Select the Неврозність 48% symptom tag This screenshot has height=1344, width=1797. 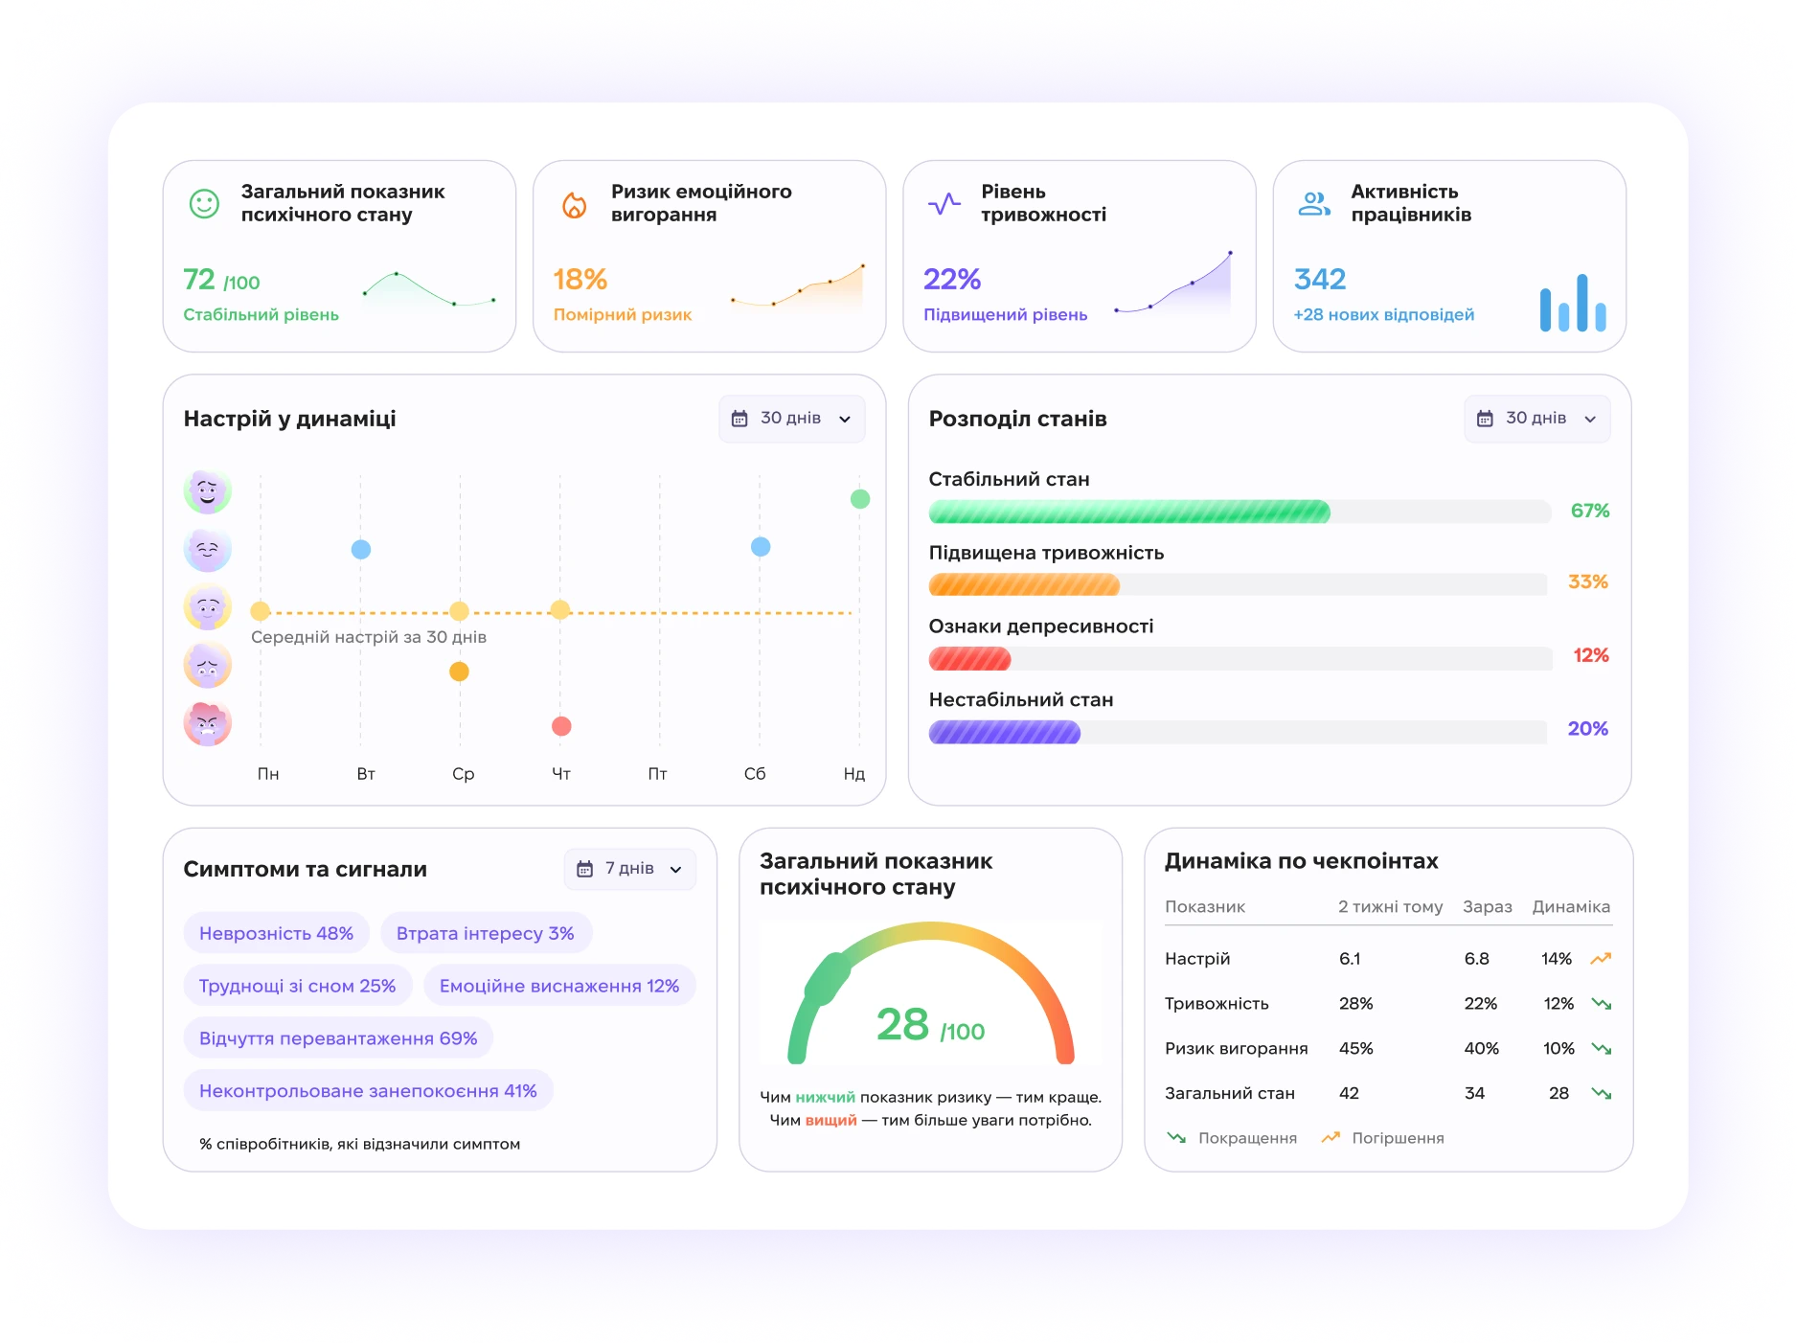click(276, 933)
